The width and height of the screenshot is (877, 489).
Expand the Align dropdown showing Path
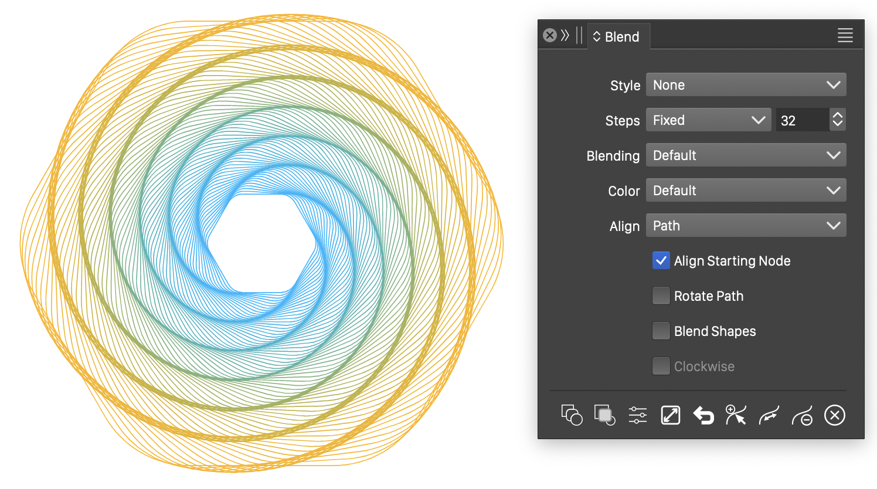pos(746,226)
